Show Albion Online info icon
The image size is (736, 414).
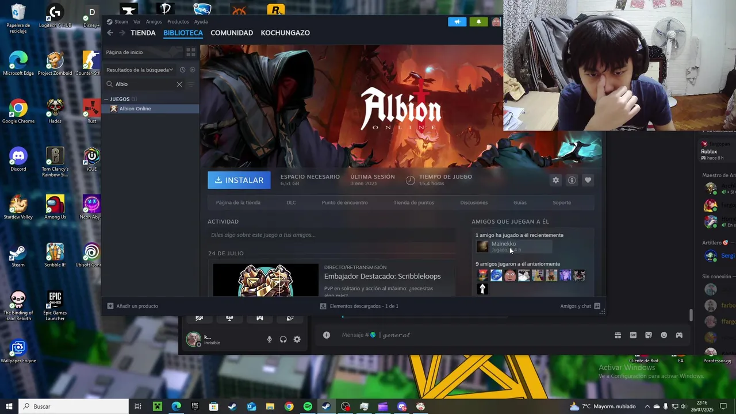[x=572, y=180]
